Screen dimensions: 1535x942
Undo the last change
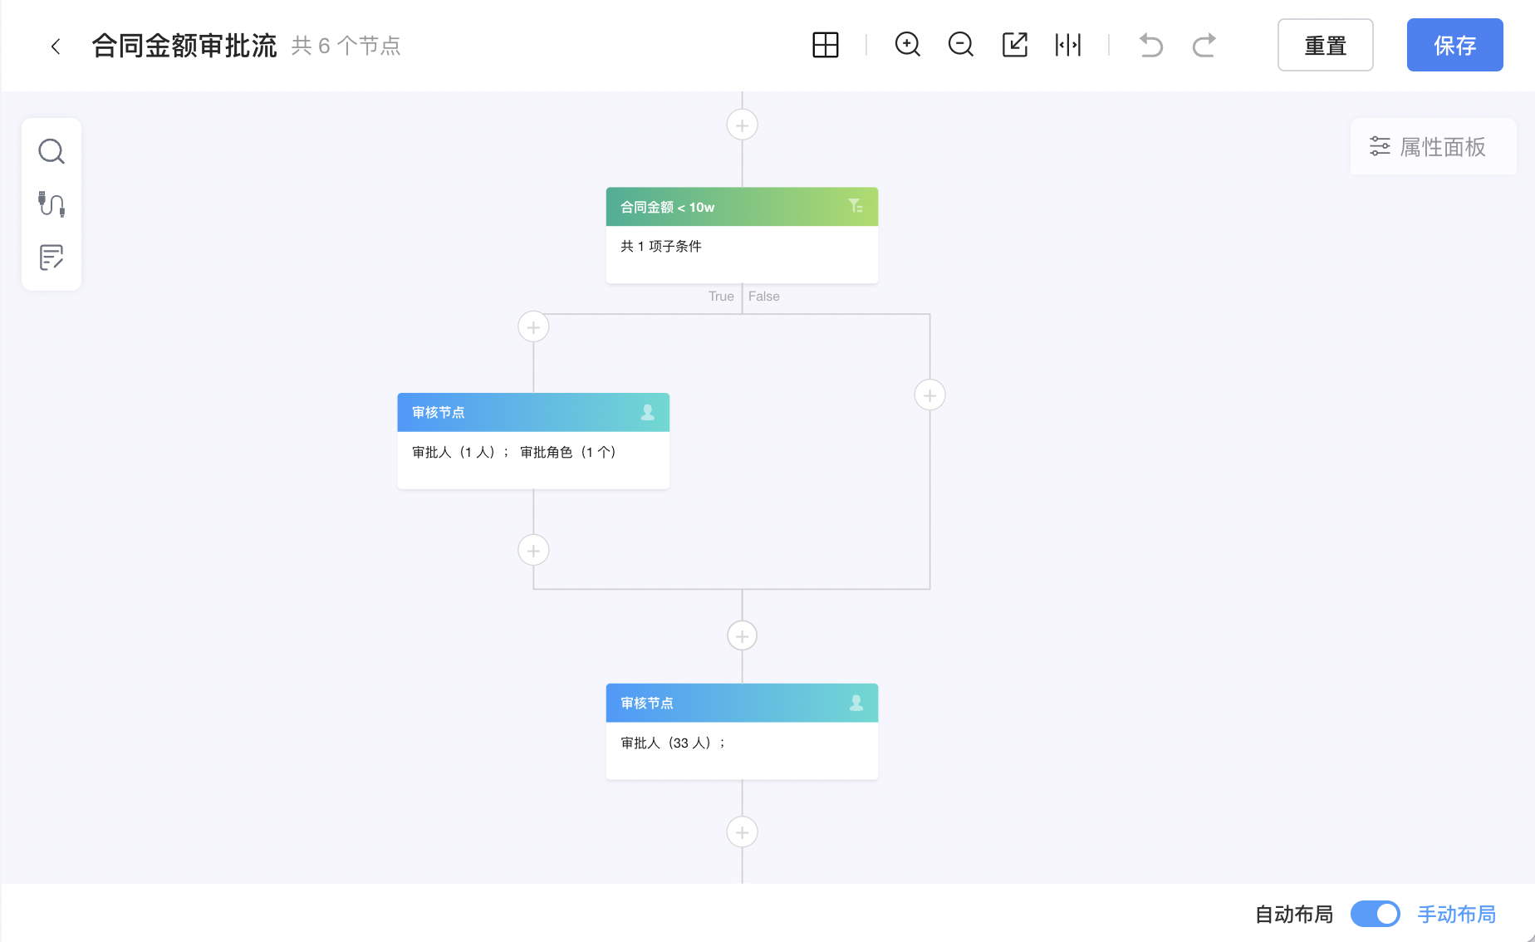(x=1150, y=45)
